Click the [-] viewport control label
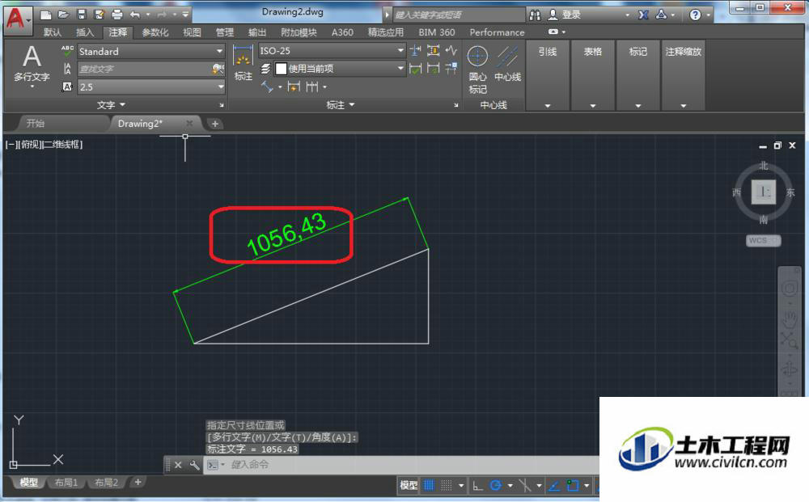809x502 pixels. (11, 145)
